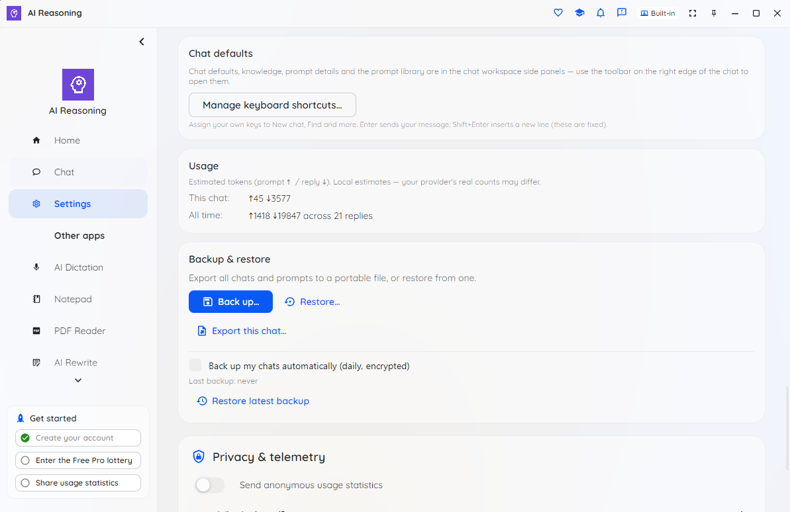Click the shield icon beside Privacy & telemetry
The width and height of the screenshot is (790, 512).
pos(199,456)
